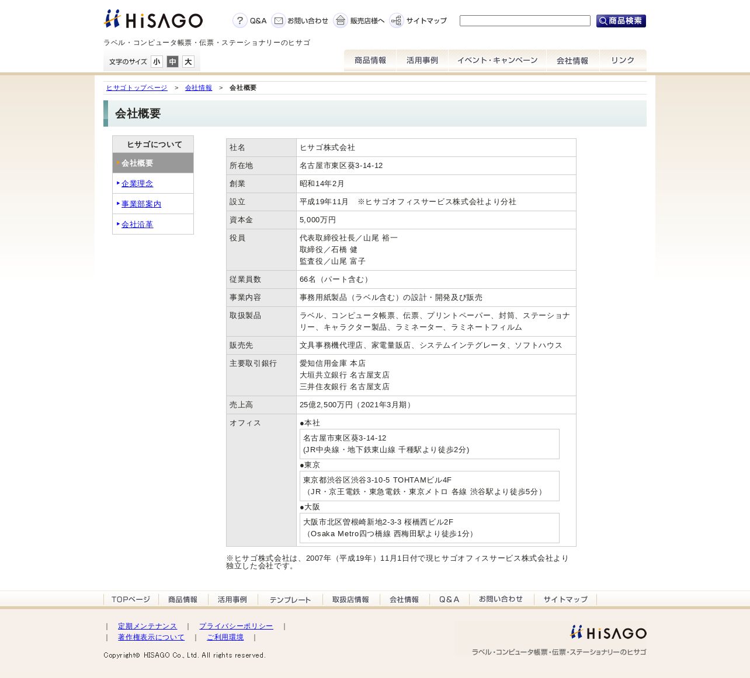Click the 役員 row label
The width and height of the screenshot is (750, 678).
click(237, 238)
